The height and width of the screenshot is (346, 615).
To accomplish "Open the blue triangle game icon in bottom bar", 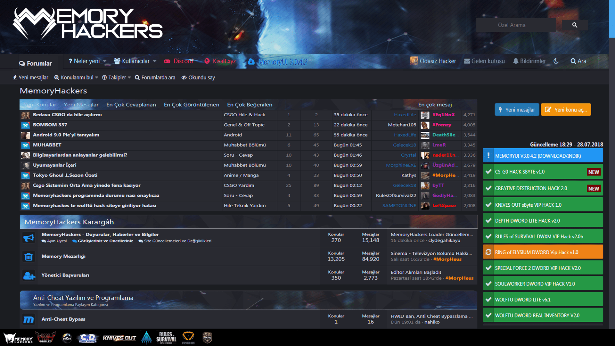I will [x=146, y=338].
